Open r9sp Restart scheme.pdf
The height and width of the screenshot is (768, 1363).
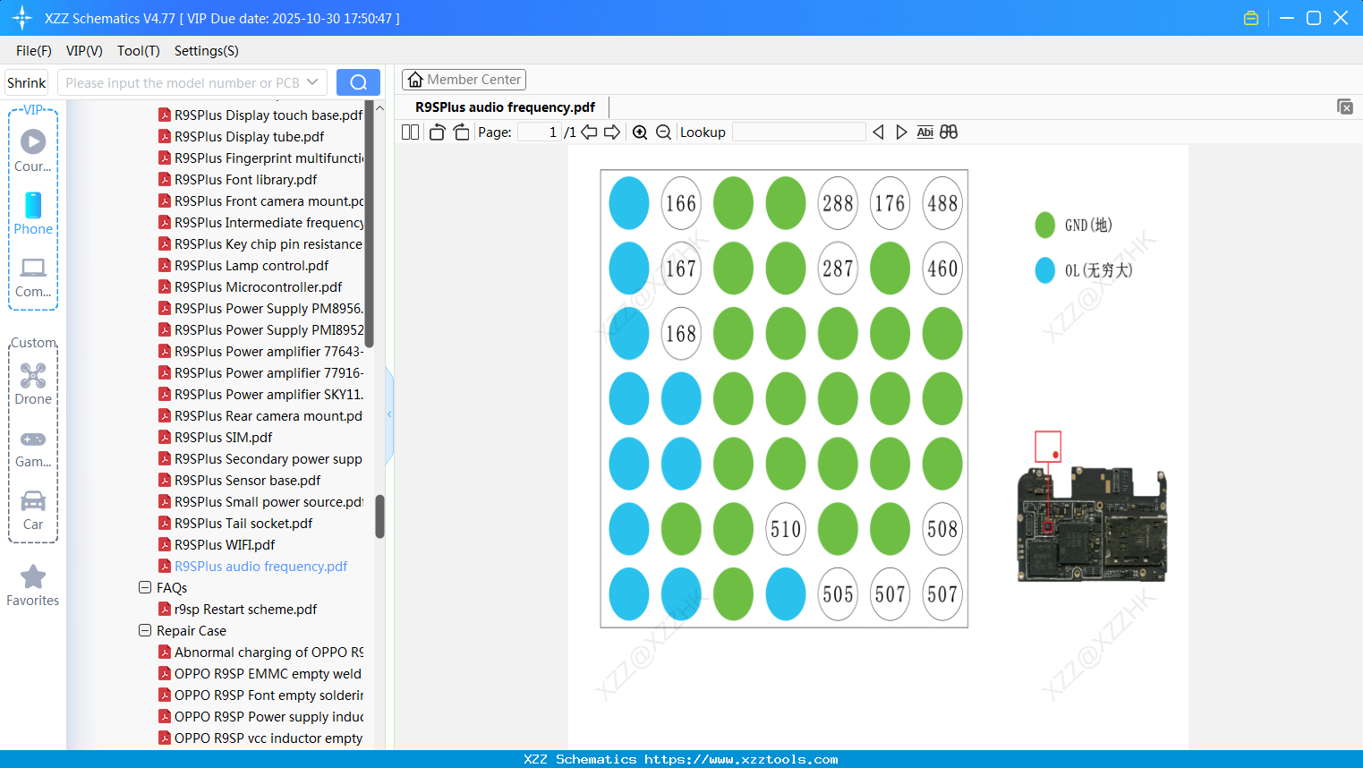237,610
